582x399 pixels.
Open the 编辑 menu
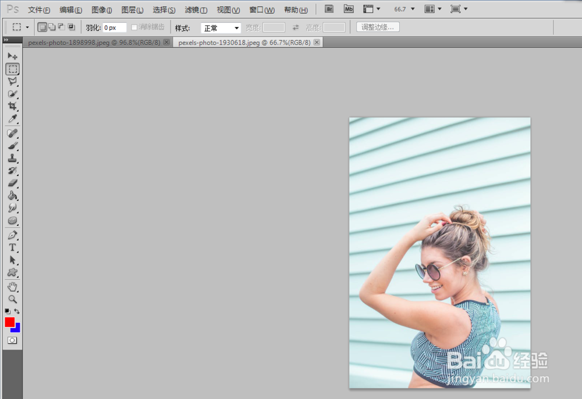70,10
